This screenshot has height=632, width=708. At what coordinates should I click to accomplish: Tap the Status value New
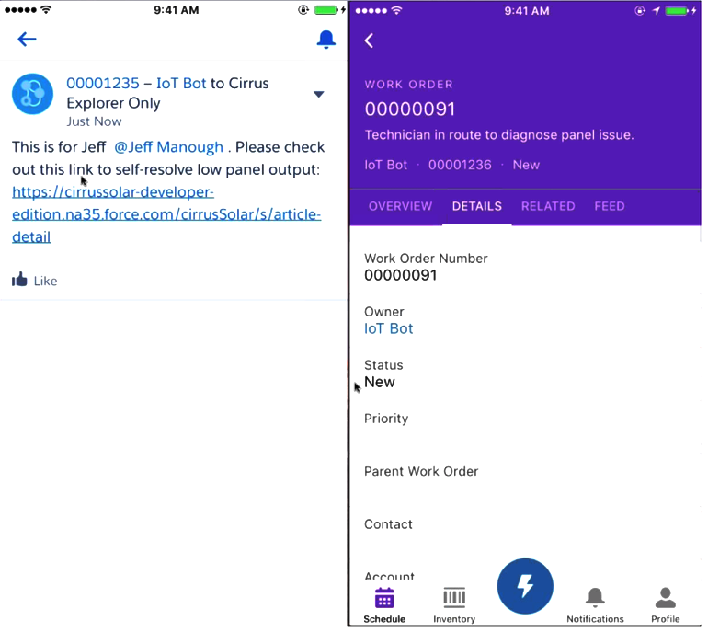coord(379,382)
